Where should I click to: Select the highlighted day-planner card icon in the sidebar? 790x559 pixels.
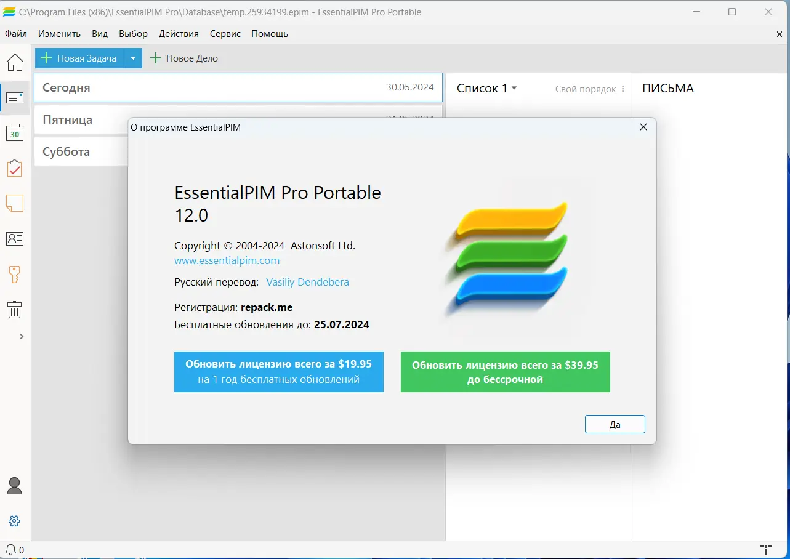(15, 97)
